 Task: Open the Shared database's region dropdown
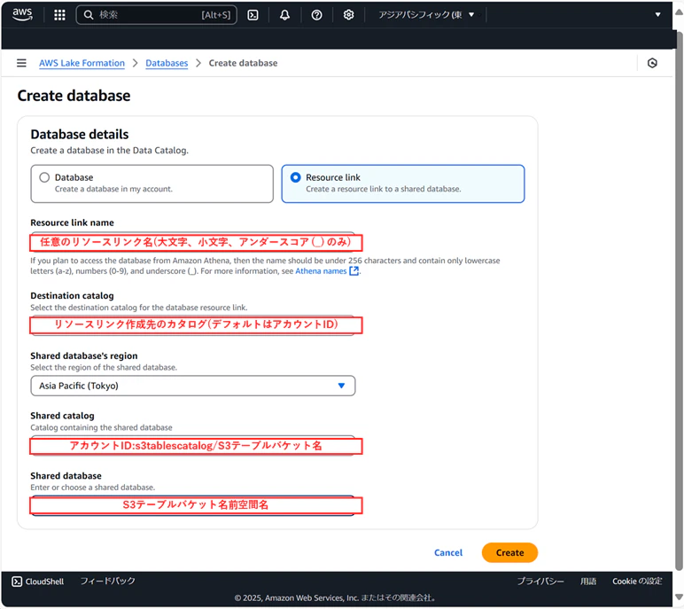click(x=193, y=386)
